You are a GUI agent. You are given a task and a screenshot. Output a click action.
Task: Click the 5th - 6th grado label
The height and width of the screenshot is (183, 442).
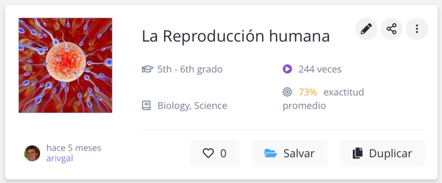190,69
